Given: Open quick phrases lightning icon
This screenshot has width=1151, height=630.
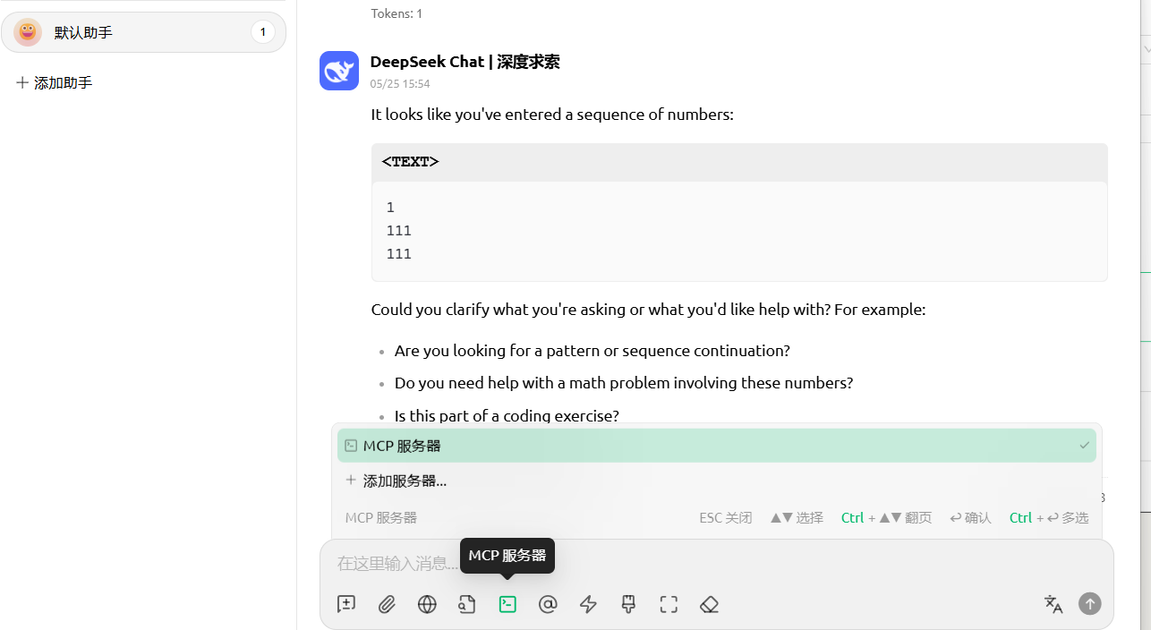Looking at the screenshot, I should (588, 604).
